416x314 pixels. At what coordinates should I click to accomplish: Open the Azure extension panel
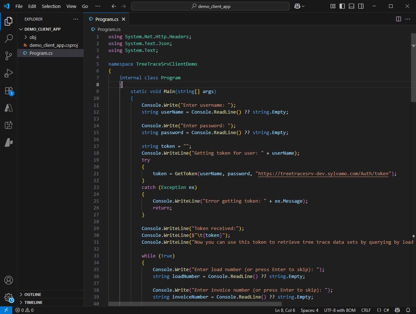point(8,108)
